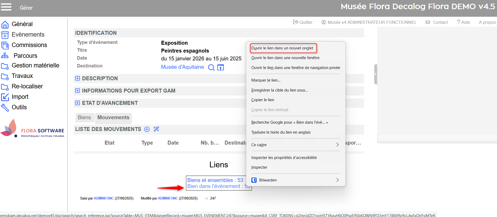Click the magnifier icon next to Musée d'Aquitaine
This screenshot has height=217, width=497.
(211, 68)
